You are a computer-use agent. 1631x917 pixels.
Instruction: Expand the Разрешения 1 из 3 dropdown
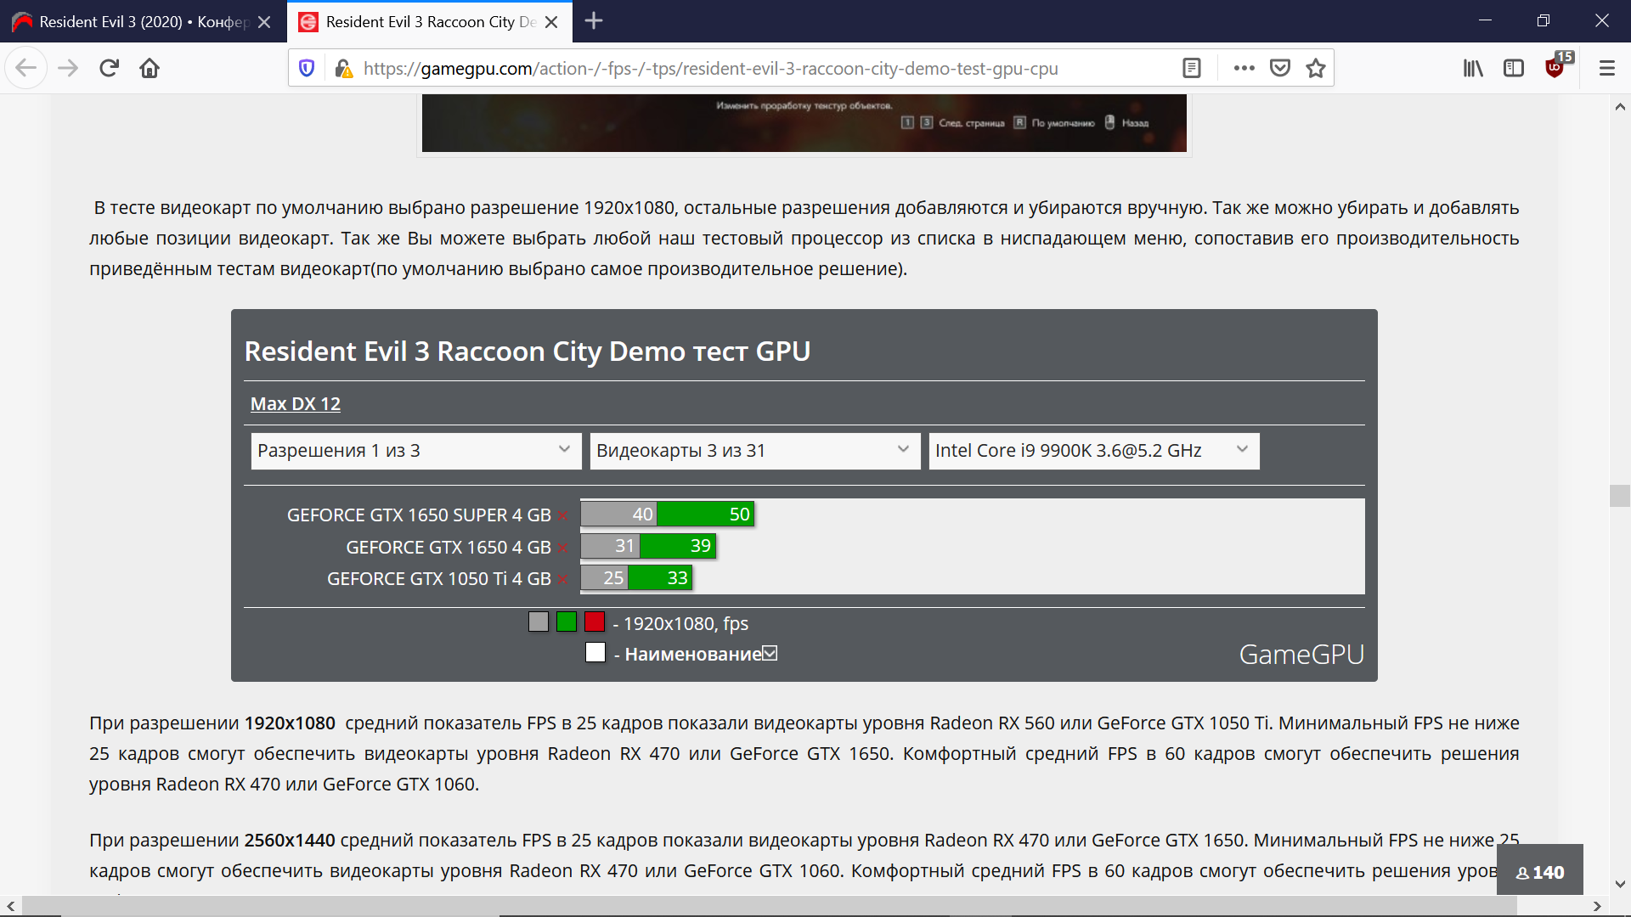(415, 451)
